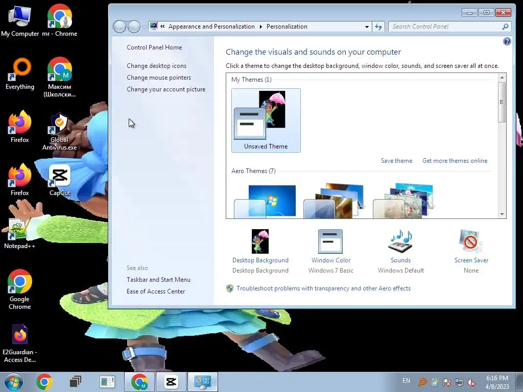Screen dimensions: 523x392
Task: Click the Sounds icon
Action: coord(400,241)
